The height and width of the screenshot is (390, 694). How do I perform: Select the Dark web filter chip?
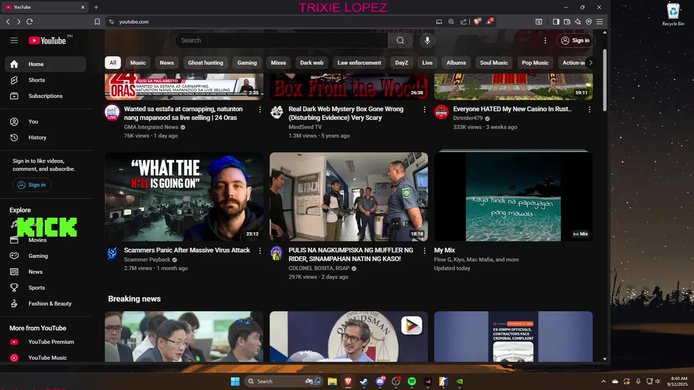(312, 63)
